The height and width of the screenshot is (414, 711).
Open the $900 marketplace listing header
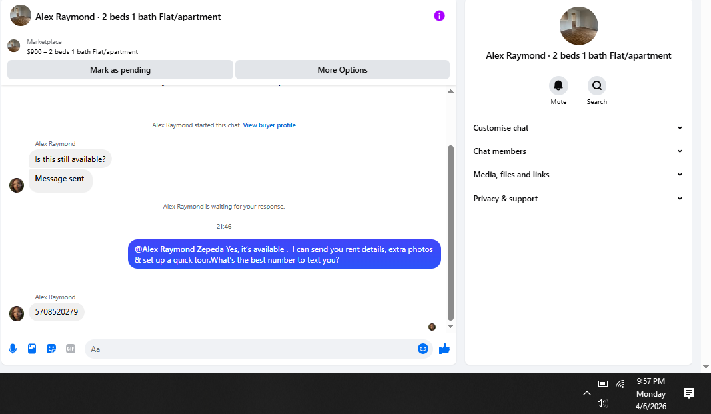point(82,52)
